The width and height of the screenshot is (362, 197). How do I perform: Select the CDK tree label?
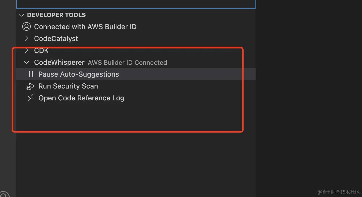41,50
